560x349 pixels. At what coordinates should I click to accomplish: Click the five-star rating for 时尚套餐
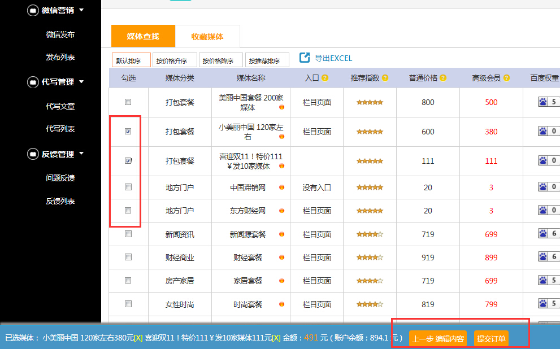click(x=370, y=304)
